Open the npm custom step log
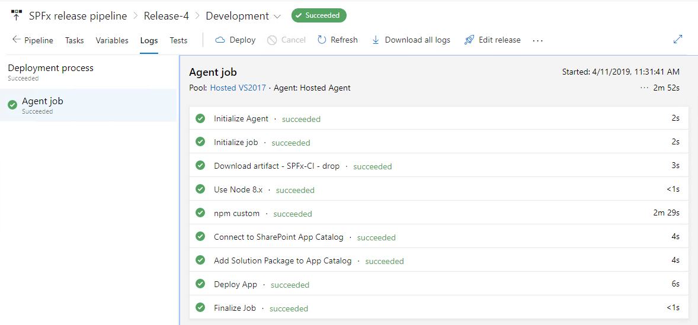Screen dimensions: 698x325 tap(236, 213)
